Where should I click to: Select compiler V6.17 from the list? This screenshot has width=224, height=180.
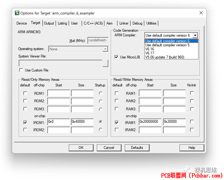pos(171,53)
